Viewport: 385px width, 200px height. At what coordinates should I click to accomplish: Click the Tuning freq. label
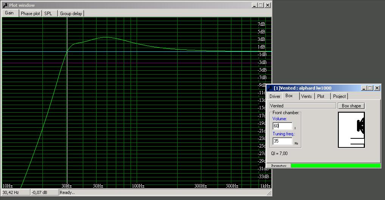point(284,134)
